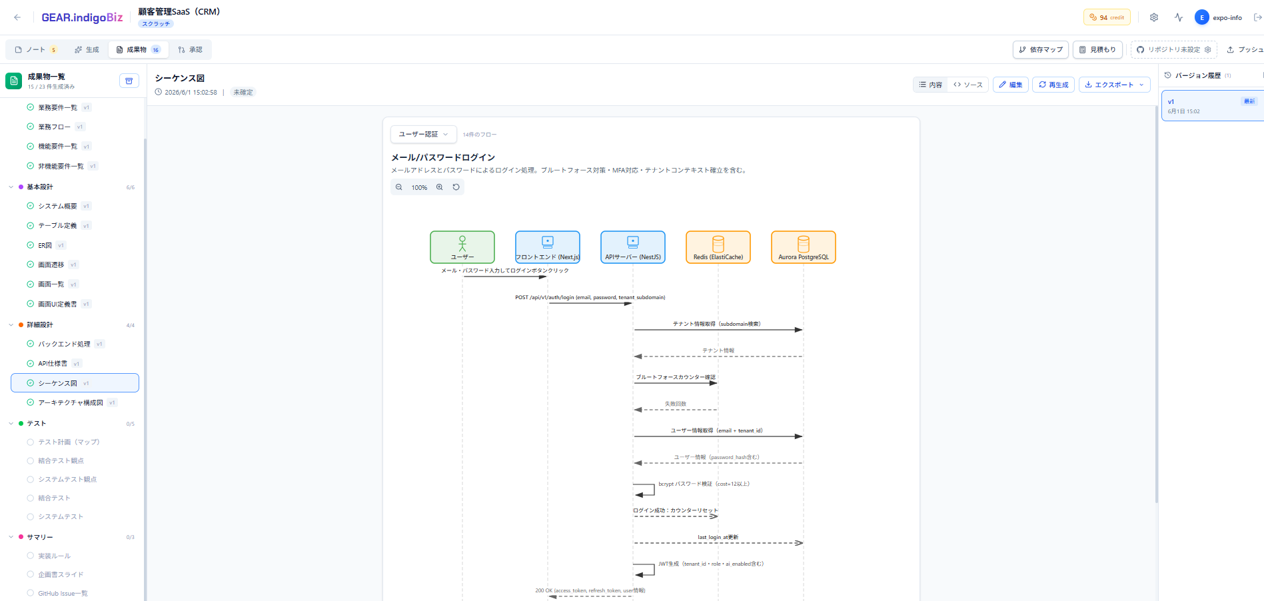The height and width of the screenshot is (601, 1264).
Task: Open テーブル定義 item
Action: point(75,226)
